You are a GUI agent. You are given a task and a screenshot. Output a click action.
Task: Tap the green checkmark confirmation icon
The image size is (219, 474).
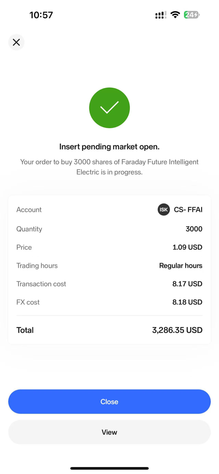[x=109, y=108]
